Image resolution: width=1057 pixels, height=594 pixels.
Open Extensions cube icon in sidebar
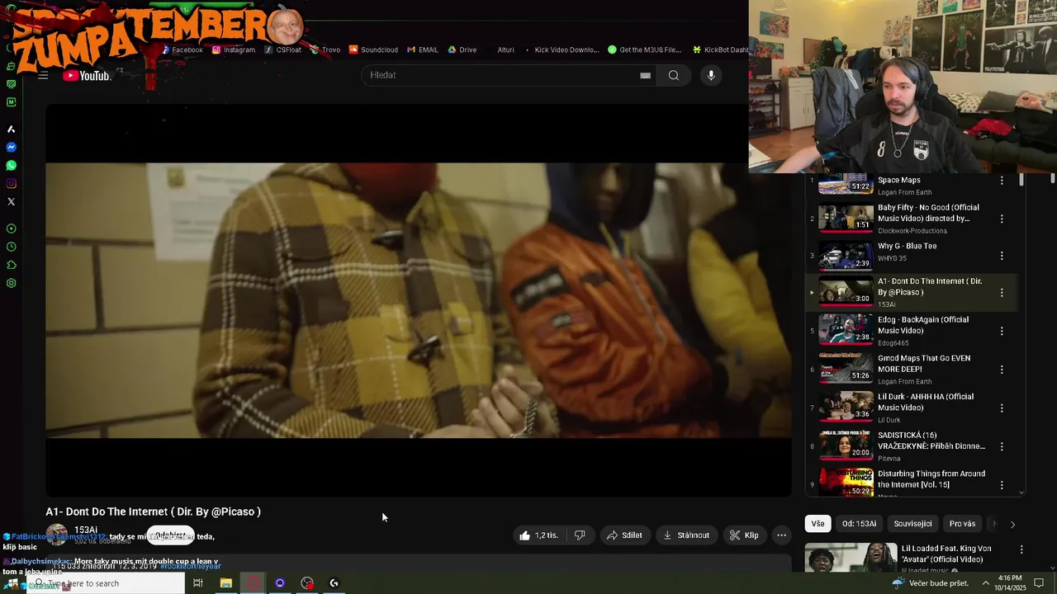pyautogui.click(x=11, y=265)
